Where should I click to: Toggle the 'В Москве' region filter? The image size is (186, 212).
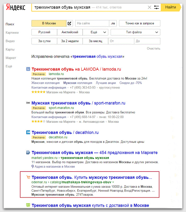click(49, 23)
